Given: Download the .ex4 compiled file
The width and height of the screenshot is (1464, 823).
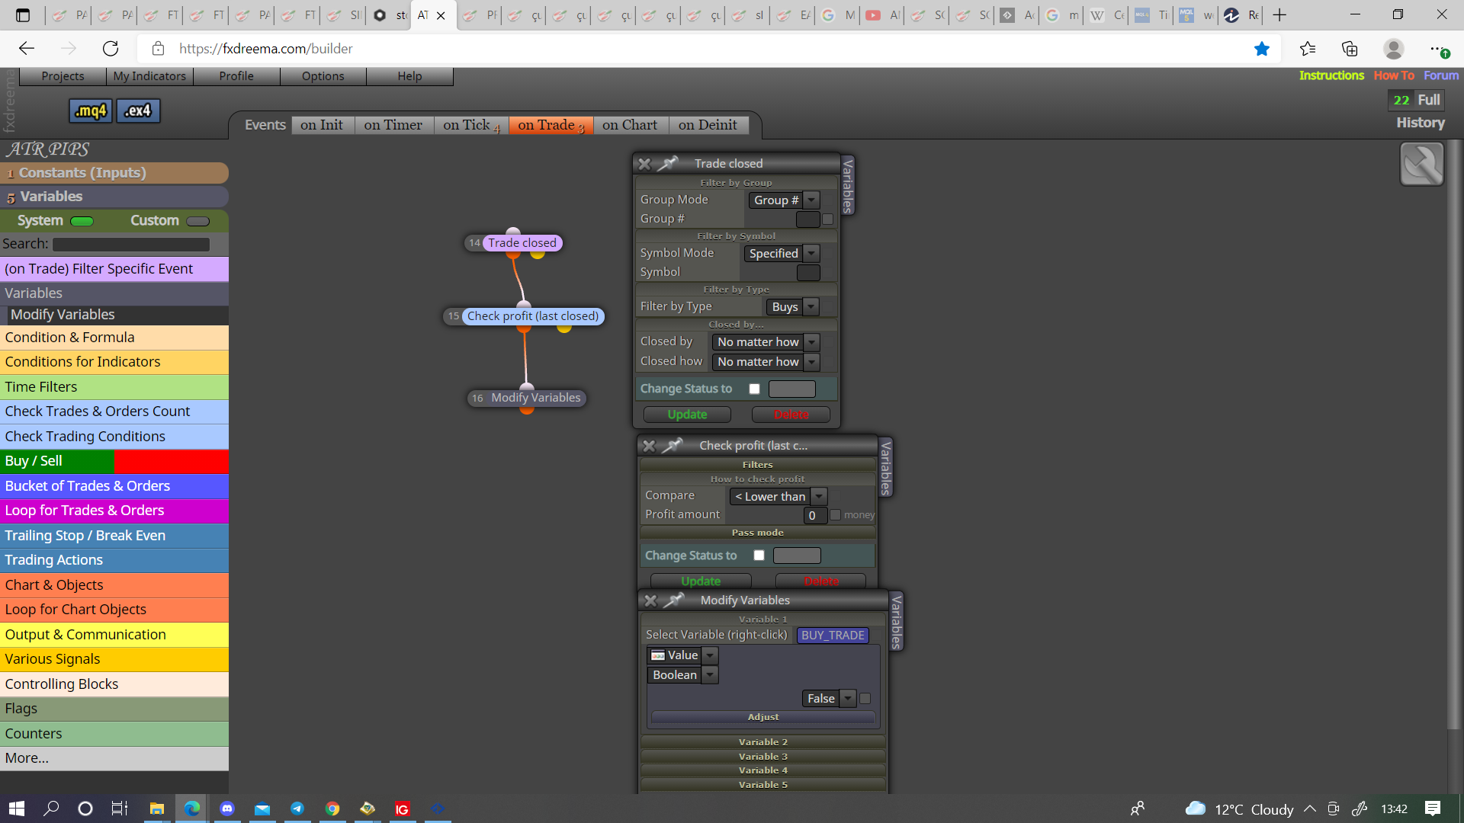Looking at the screenshot, I should pos(138,110).
